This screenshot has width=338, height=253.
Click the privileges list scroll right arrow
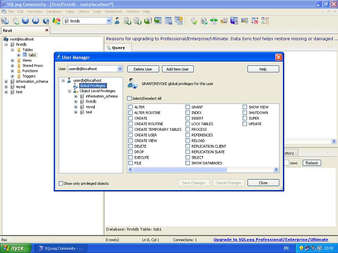point(276,170)
